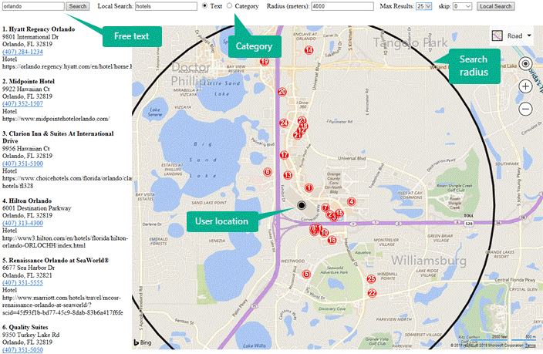Click map pushpin number 24
This screenshot has height=354, width=543.
tap(284, 123)
